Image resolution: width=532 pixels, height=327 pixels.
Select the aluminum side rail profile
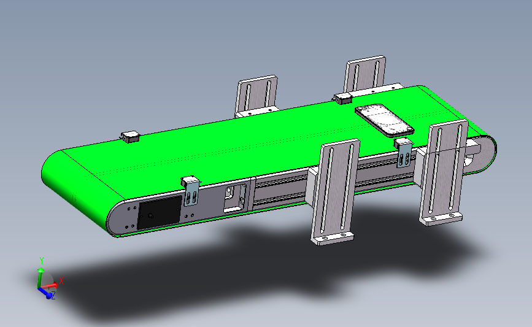pyautogui.click(x=282, y=192)
